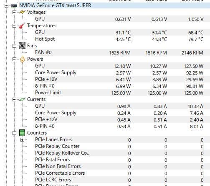Collapse the Fans group
Screen dimensions: 210x186
pos(14,46)
